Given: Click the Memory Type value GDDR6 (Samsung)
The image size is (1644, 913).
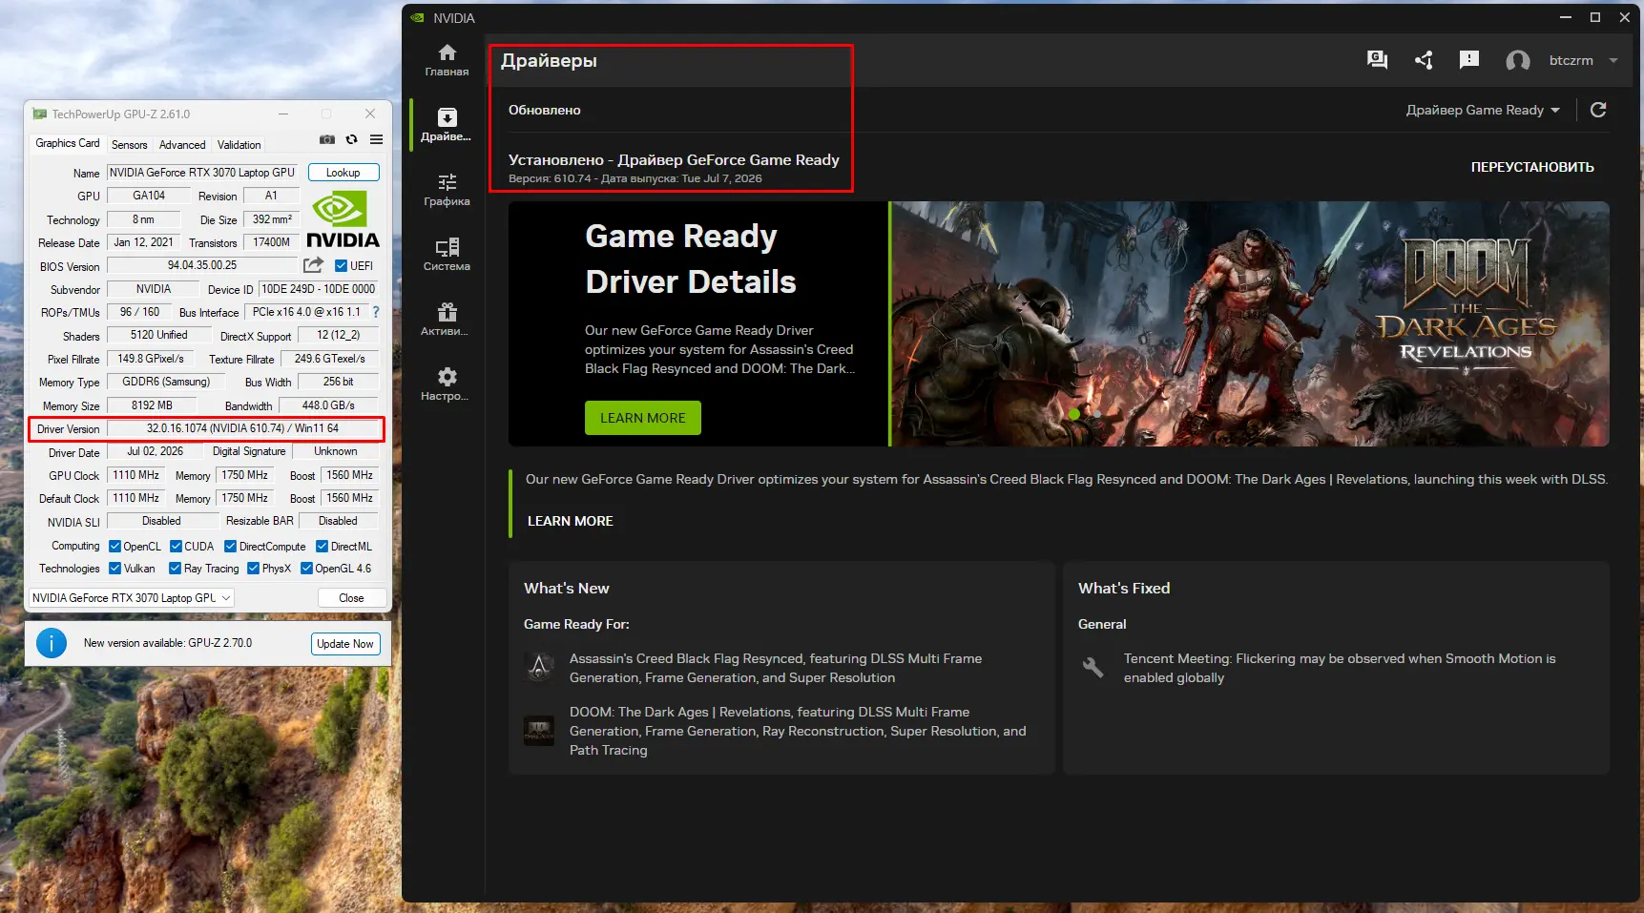Looking at the screenshot, I should pyautogui.click(x=166, y=382).
